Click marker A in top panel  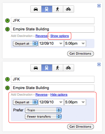tap(7, 21)
